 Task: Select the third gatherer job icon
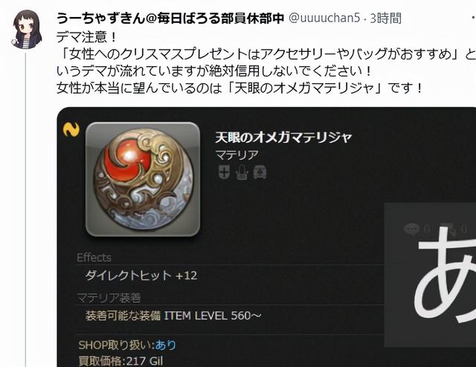click(x=260, y=172)
